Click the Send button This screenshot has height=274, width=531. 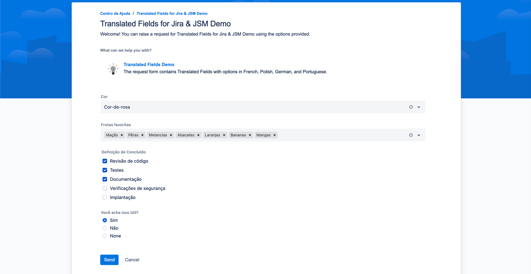[x=109, y=260]
